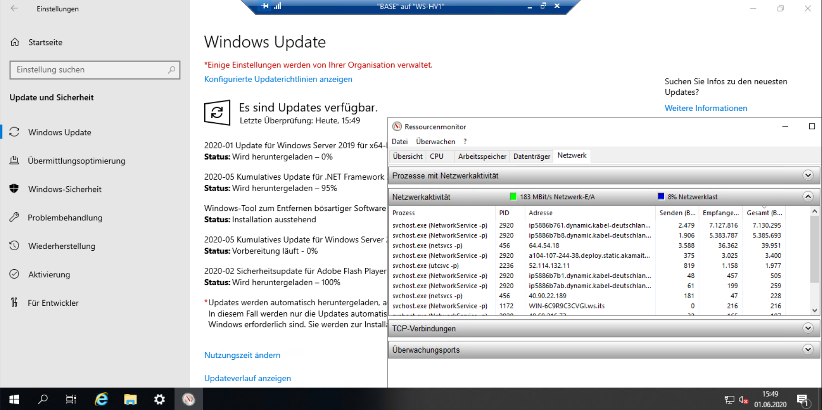Expand the Überwachungsports section
Image resolution: width=822 pixels, height=410 pixels.
pyautogui.click(x=808, y=349)
